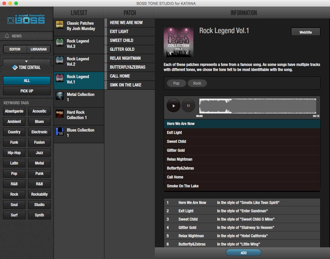Select EXIT LIGHT patch
This screenshot has height=259, width=330.
[130, 32]
